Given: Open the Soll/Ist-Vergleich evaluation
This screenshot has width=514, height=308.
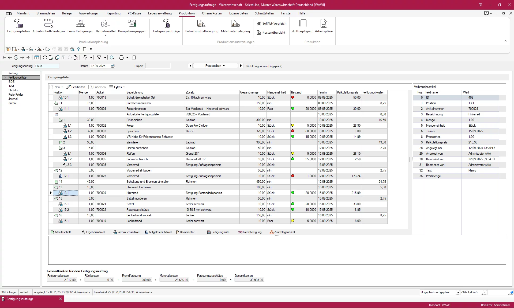Looking at the screenshot, I should [x=271, y=24].
